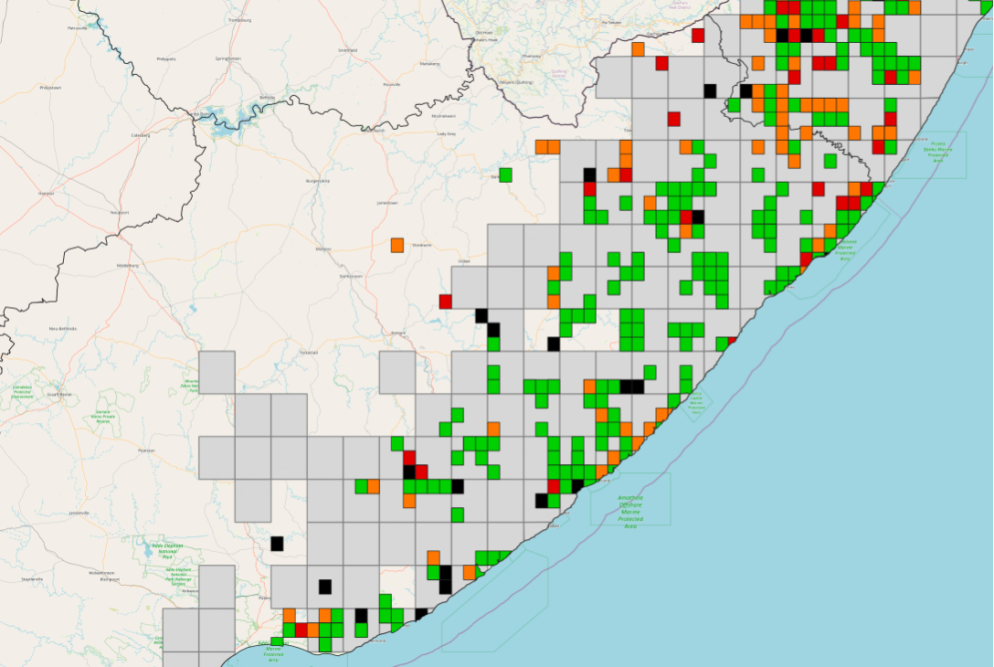The width and height of the screenshot is (994, 667).
Task: Click the Amathole Offshore Marine Protected Area label
Action: click(x=630, y=512)
